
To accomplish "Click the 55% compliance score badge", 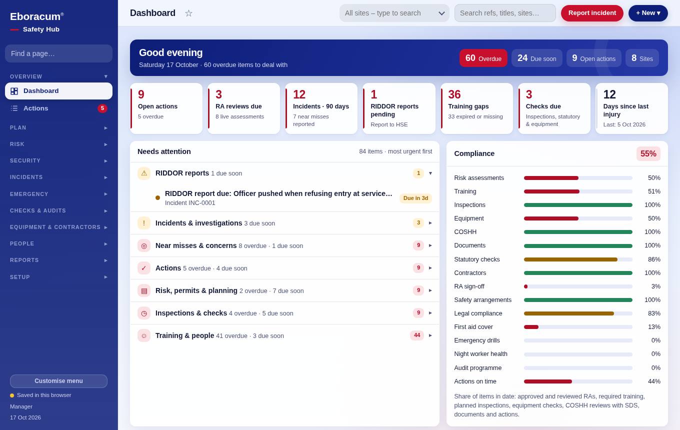I will 648,153.
